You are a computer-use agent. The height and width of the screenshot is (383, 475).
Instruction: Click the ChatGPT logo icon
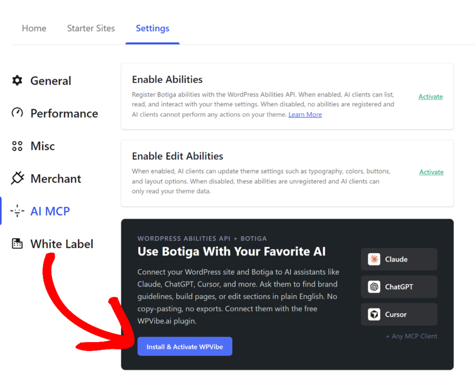pos(374,287)
